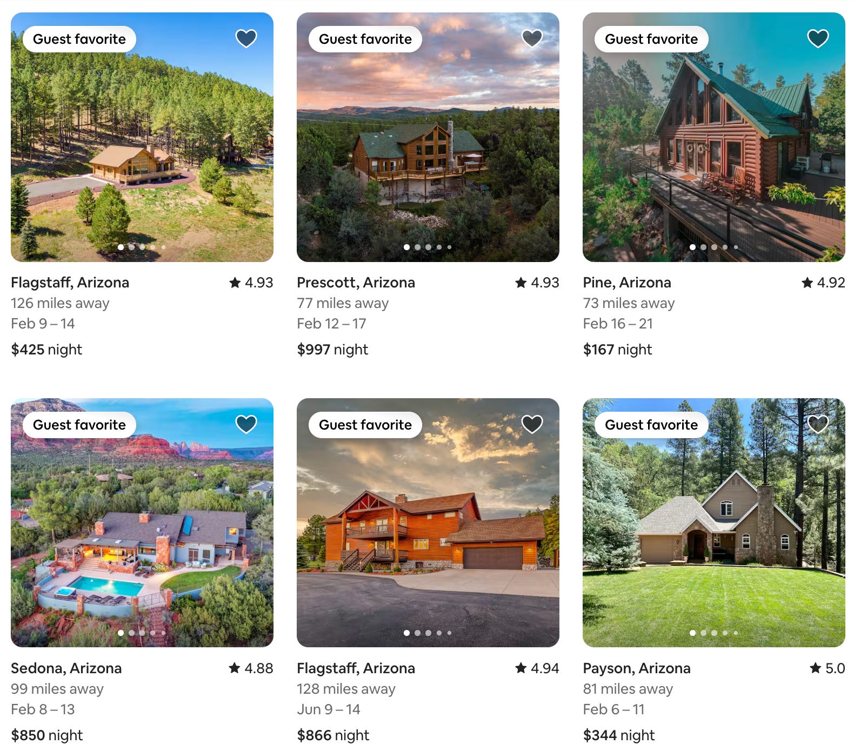Open the orange Flagstaff house photo

click(428, 522)
